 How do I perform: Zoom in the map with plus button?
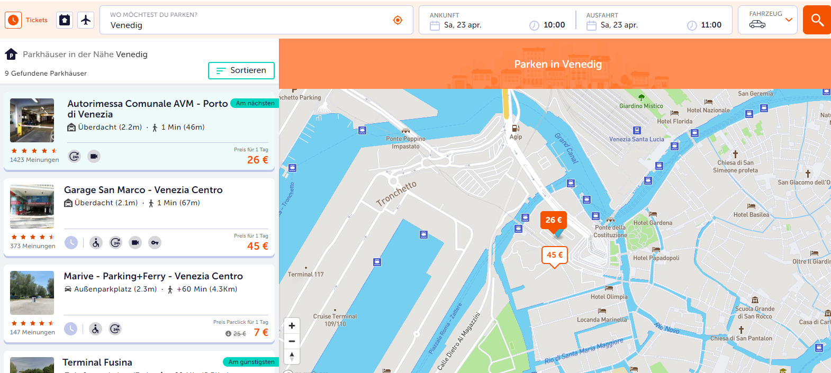292,325
